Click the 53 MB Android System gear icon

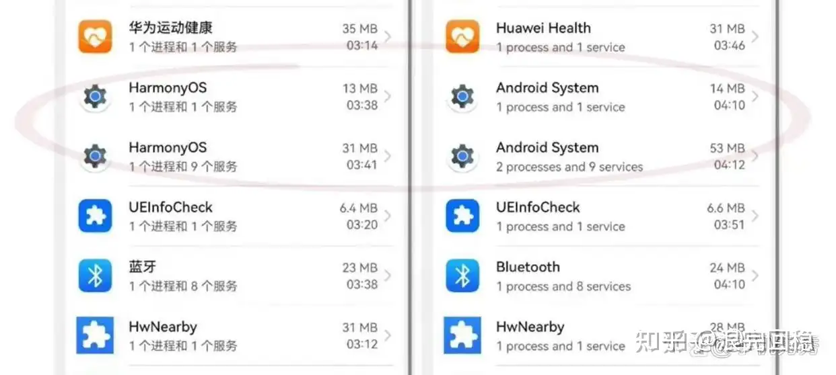click(x=462, y=157)
